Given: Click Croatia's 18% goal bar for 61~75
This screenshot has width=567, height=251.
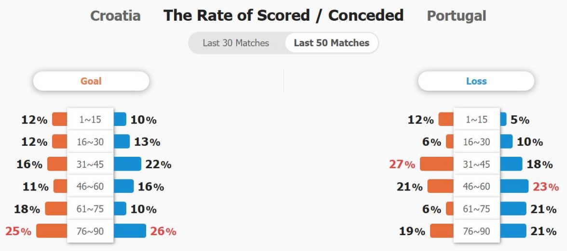Looking at the screenshot, I should 56,209.
